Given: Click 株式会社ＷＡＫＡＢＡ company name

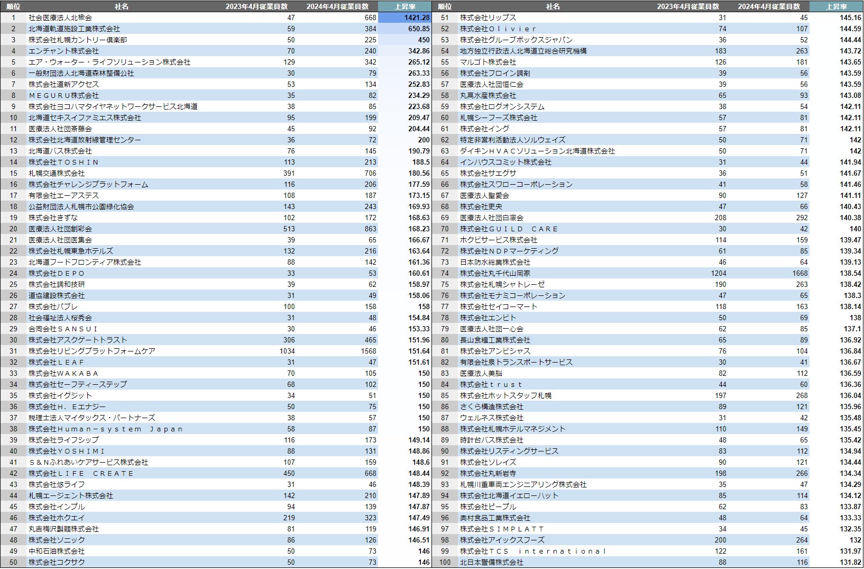Looking at the screenshot, I should [x=63, y=373].
